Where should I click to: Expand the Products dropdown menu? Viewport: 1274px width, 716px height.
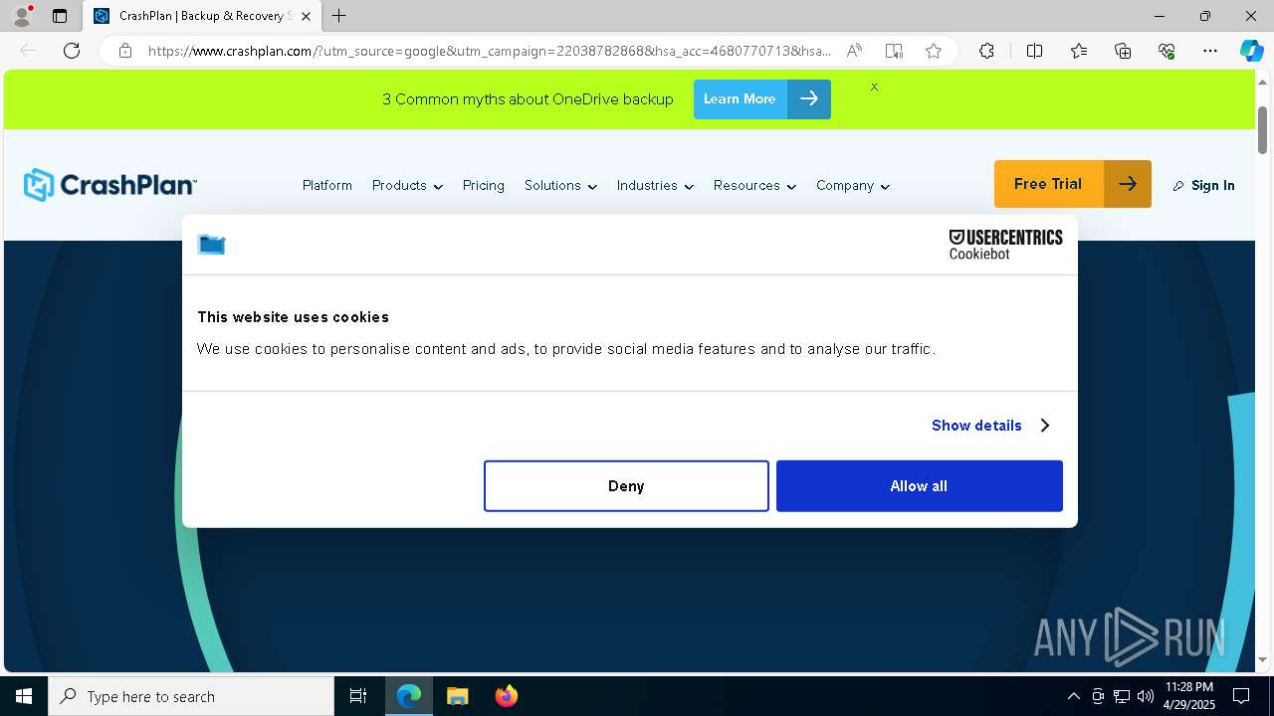tap(407, 185)
